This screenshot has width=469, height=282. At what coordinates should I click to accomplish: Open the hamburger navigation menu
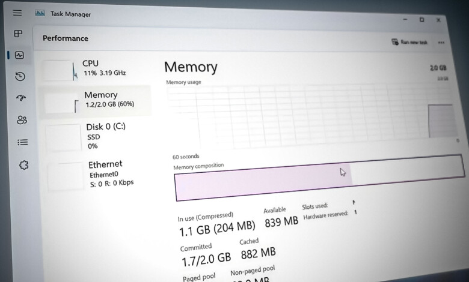pyautogui.click(x=17, y=13)
